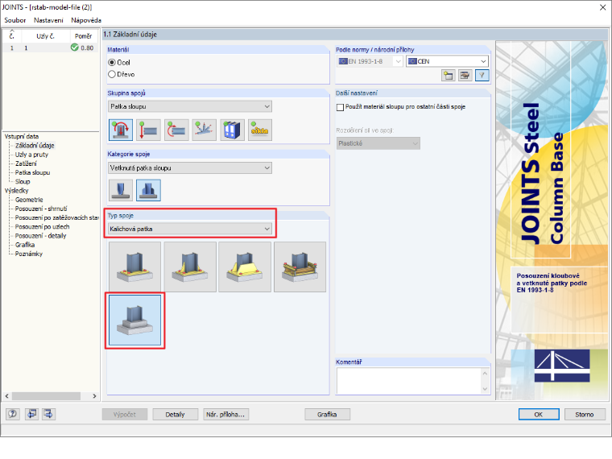Open the Skupina spojů 'Patka sloupu' dropdown

click(x=190, y=106)
